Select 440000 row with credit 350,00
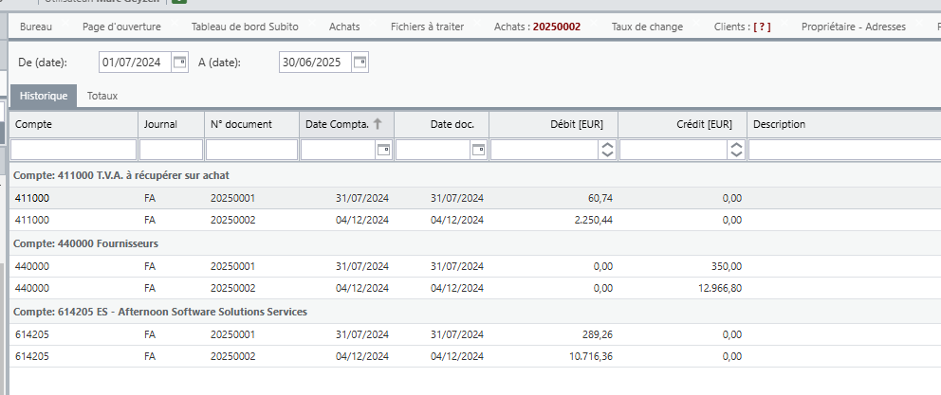941x395 pixels. coord(475,266)
